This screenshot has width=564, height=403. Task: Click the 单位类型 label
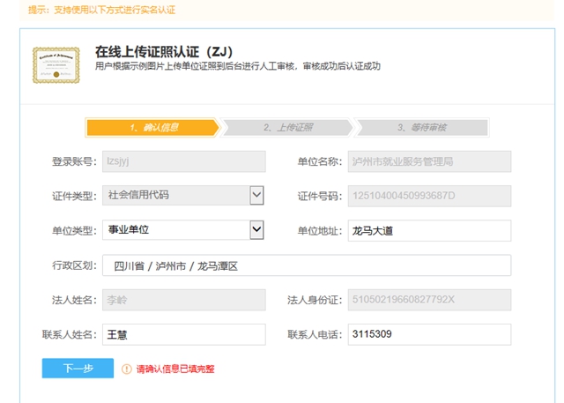[x=74, y=231]
